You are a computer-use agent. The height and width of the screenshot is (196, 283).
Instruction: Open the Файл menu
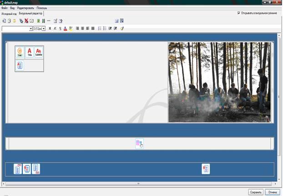(4, 8)
